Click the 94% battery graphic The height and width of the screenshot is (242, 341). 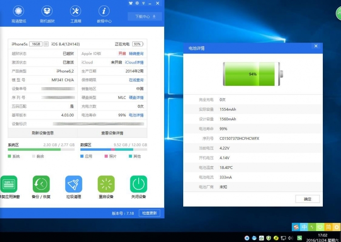point(253,74)
